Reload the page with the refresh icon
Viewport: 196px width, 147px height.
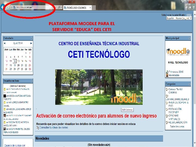pyautogui.click(x=12, y=8)
